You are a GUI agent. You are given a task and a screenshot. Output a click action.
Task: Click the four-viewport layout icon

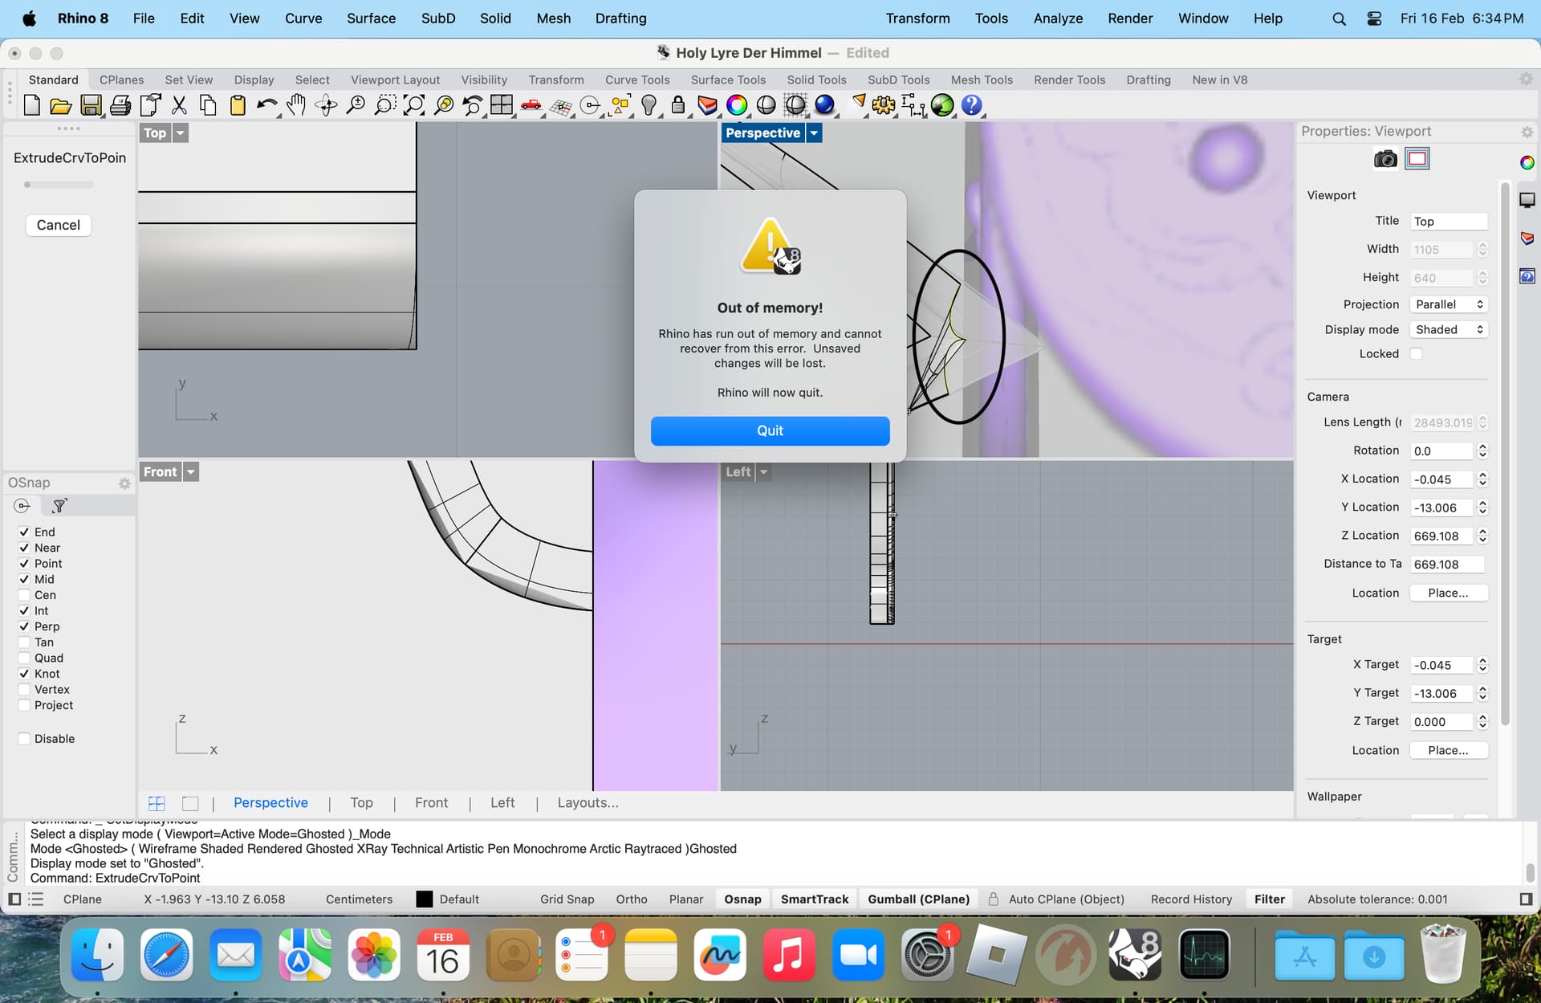click(x=502, y=105)
